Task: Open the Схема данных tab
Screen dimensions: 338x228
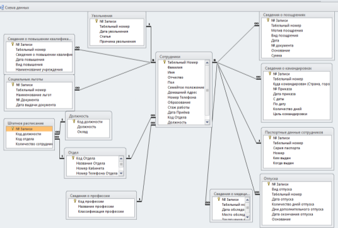Action: click(x=15, y=8)
